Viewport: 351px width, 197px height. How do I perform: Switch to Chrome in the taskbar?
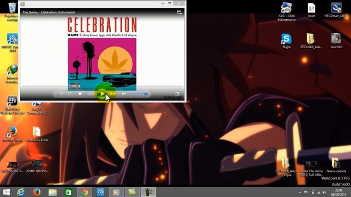click(x=84, y=192)
